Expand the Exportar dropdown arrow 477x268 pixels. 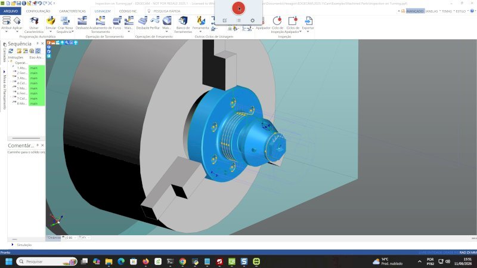[x=308, y=32]
